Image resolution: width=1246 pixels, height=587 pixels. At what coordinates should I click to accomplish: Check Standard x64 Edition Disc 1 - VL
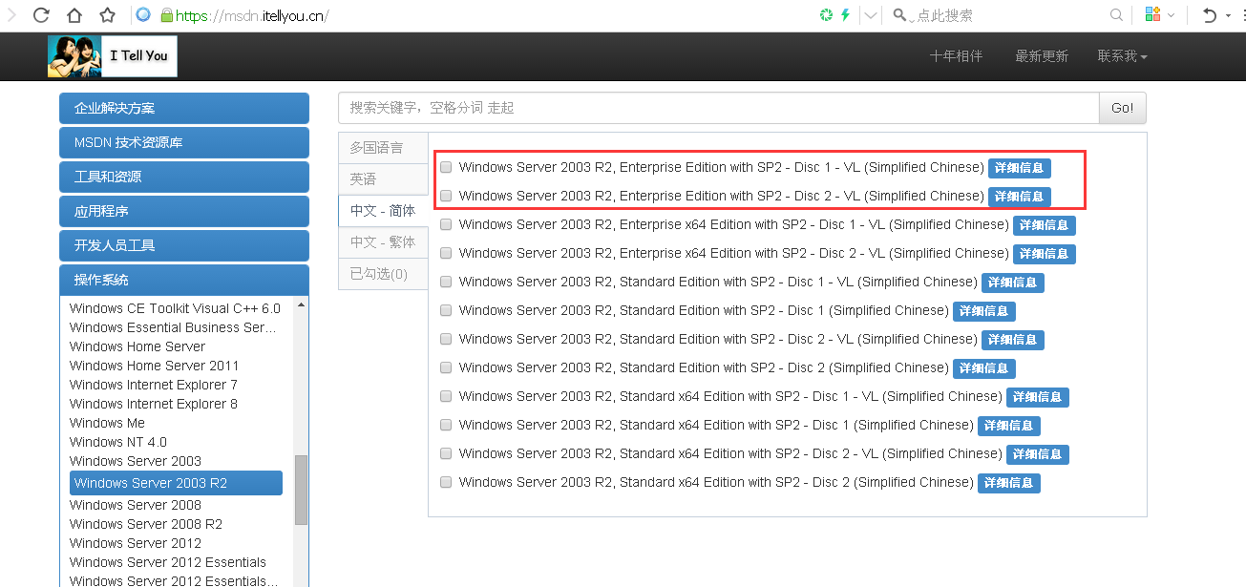(x=446, y=397)
